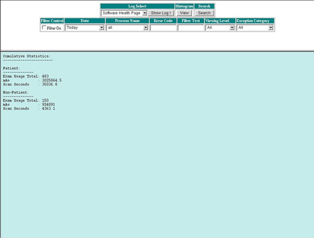Image resolution: width=314 pixels, height=238 pixels.
Task: Click the Exception Category header label
Action: click(255, 21)
